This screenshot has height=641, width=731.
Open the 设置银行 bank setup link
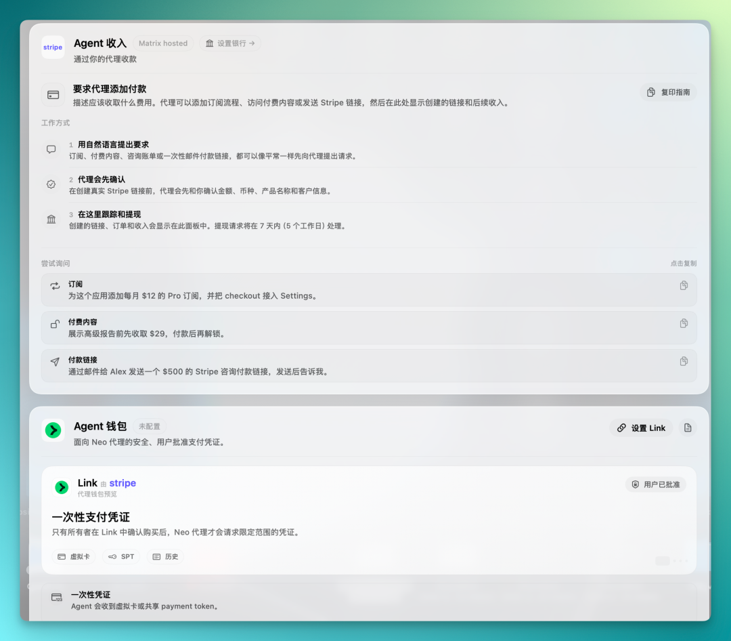point(230,43)
